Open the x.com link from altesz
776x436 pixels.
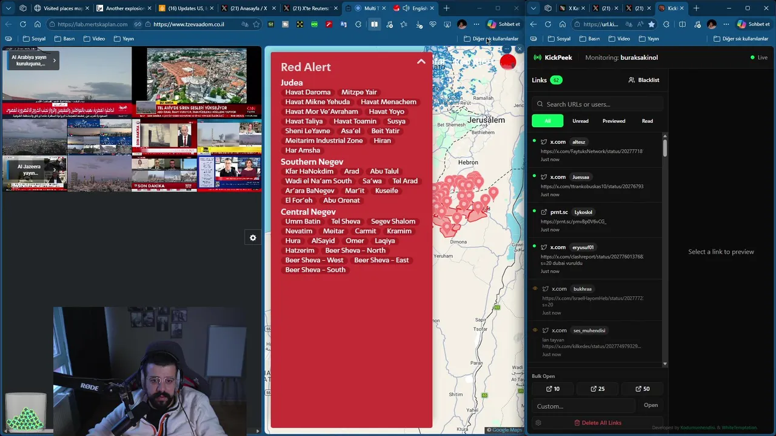point(594,150)
